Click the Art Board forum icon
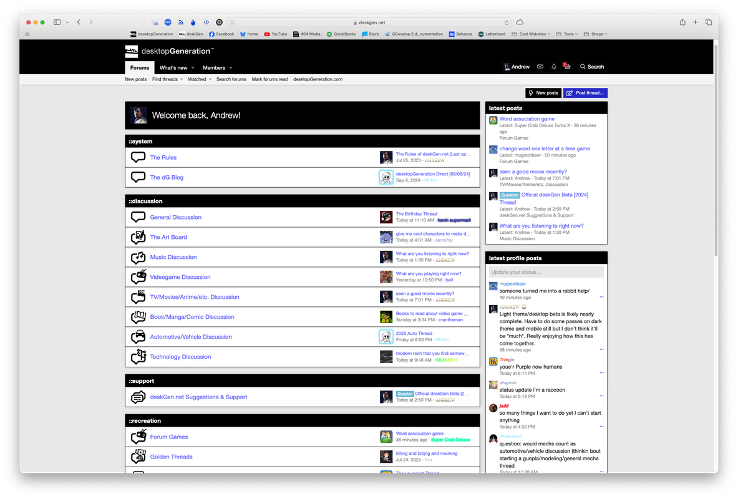 pyautogui.click(x=138, y=237)
